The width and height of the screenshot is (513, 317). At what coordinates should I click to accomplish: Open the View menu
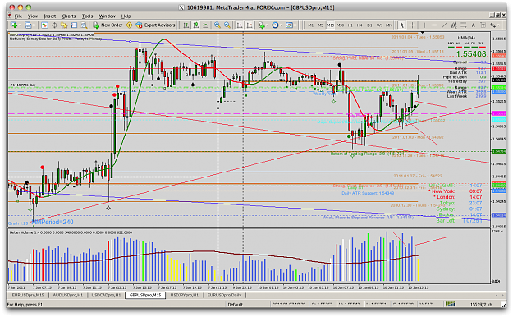[x=32, y=16]
